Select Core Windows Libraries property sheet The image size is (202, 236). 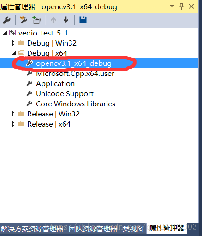(x=76, y=104)
